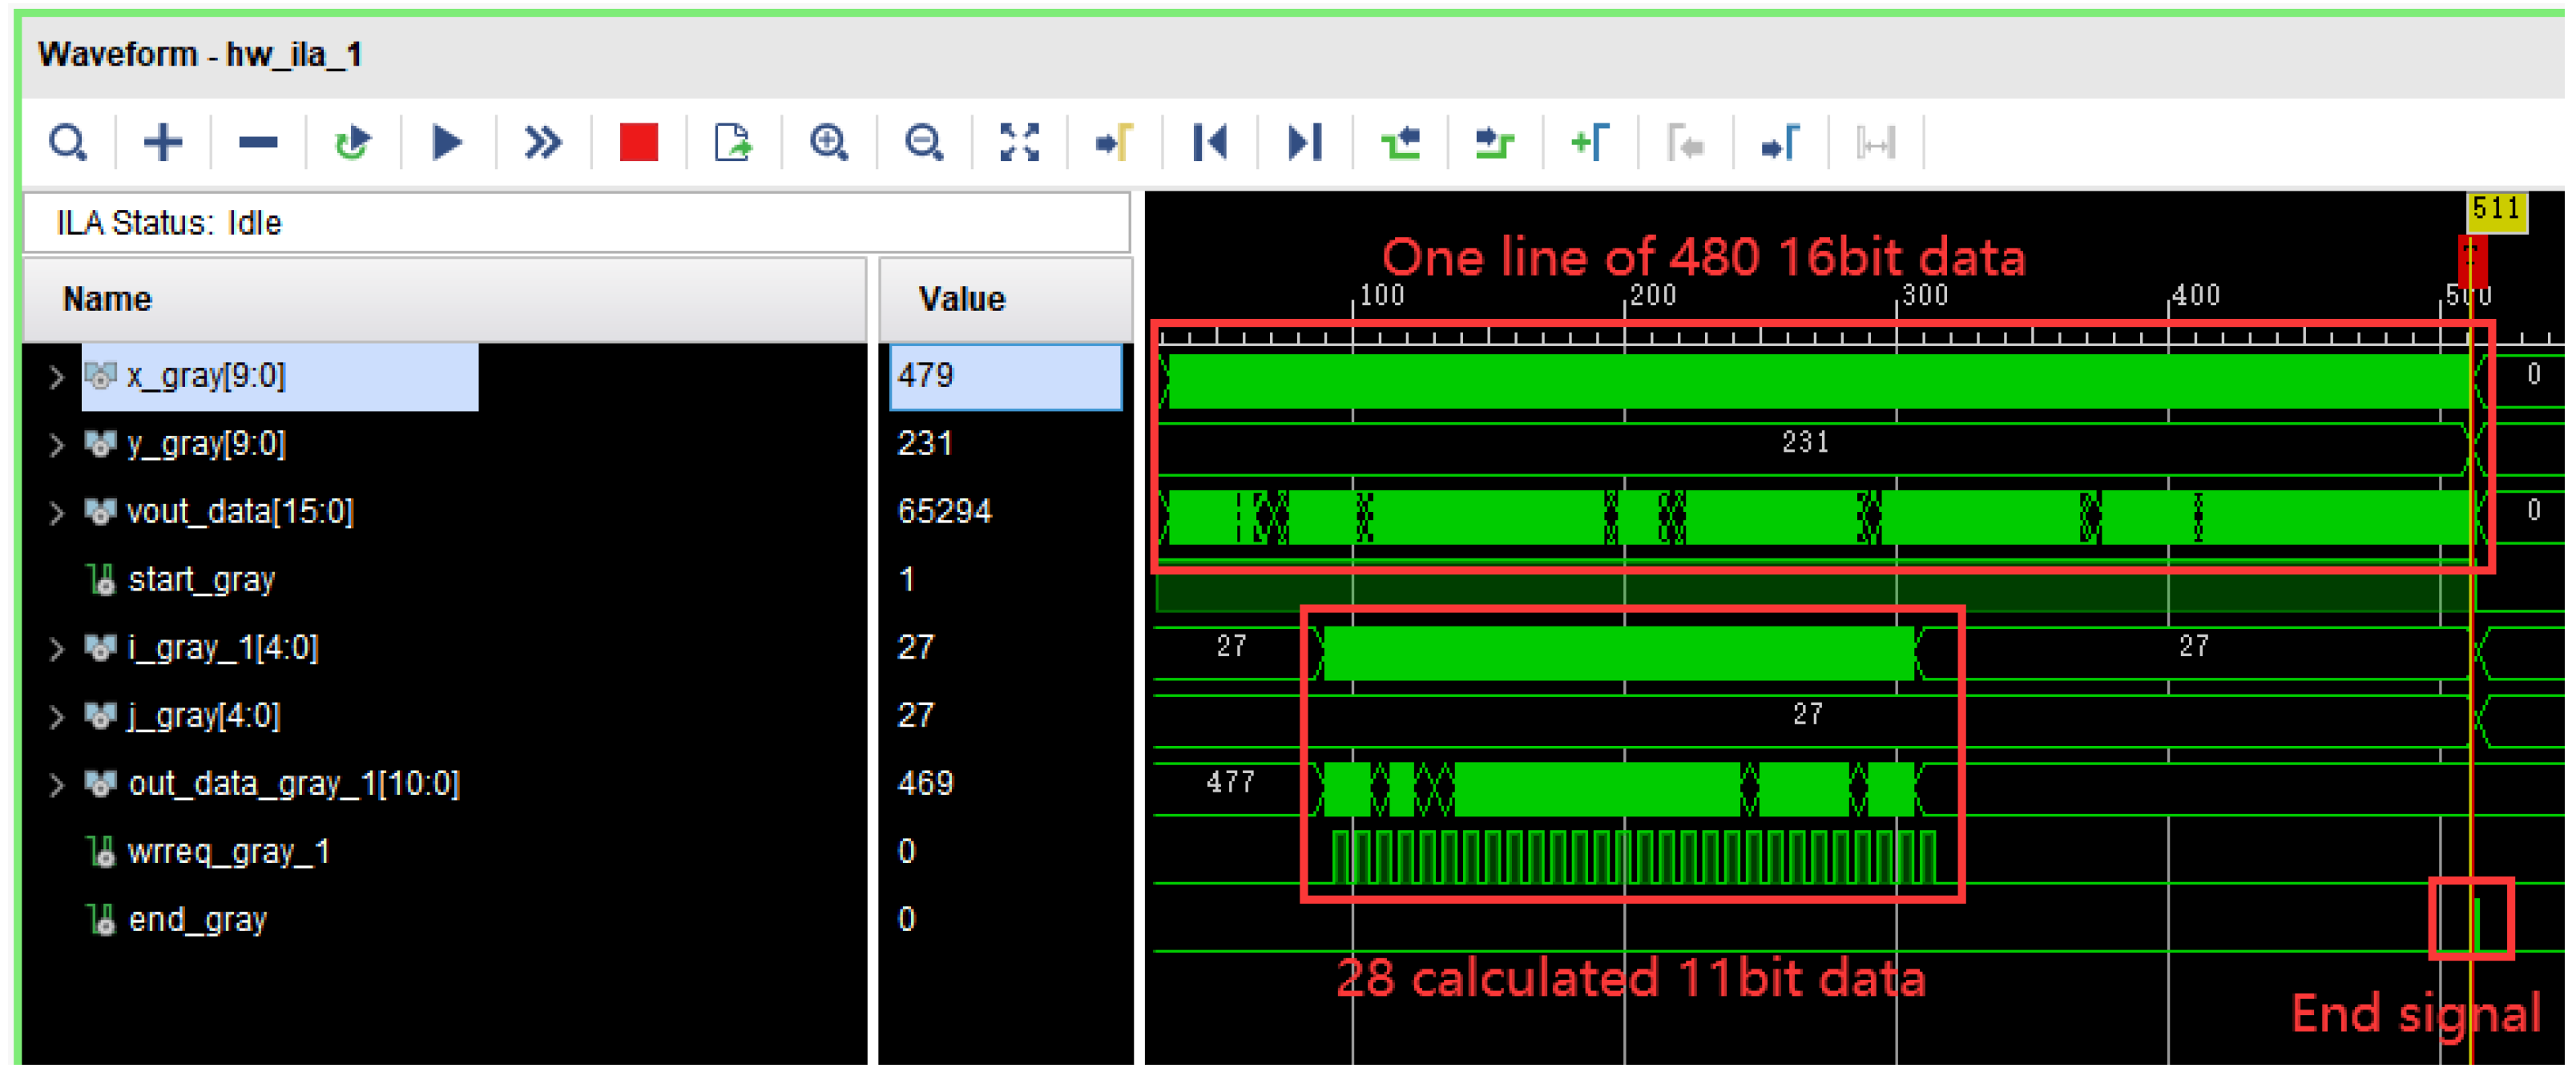2576x1076 pixels.
Task: Click the zoom fit icon
Action: click(1019, 143)
